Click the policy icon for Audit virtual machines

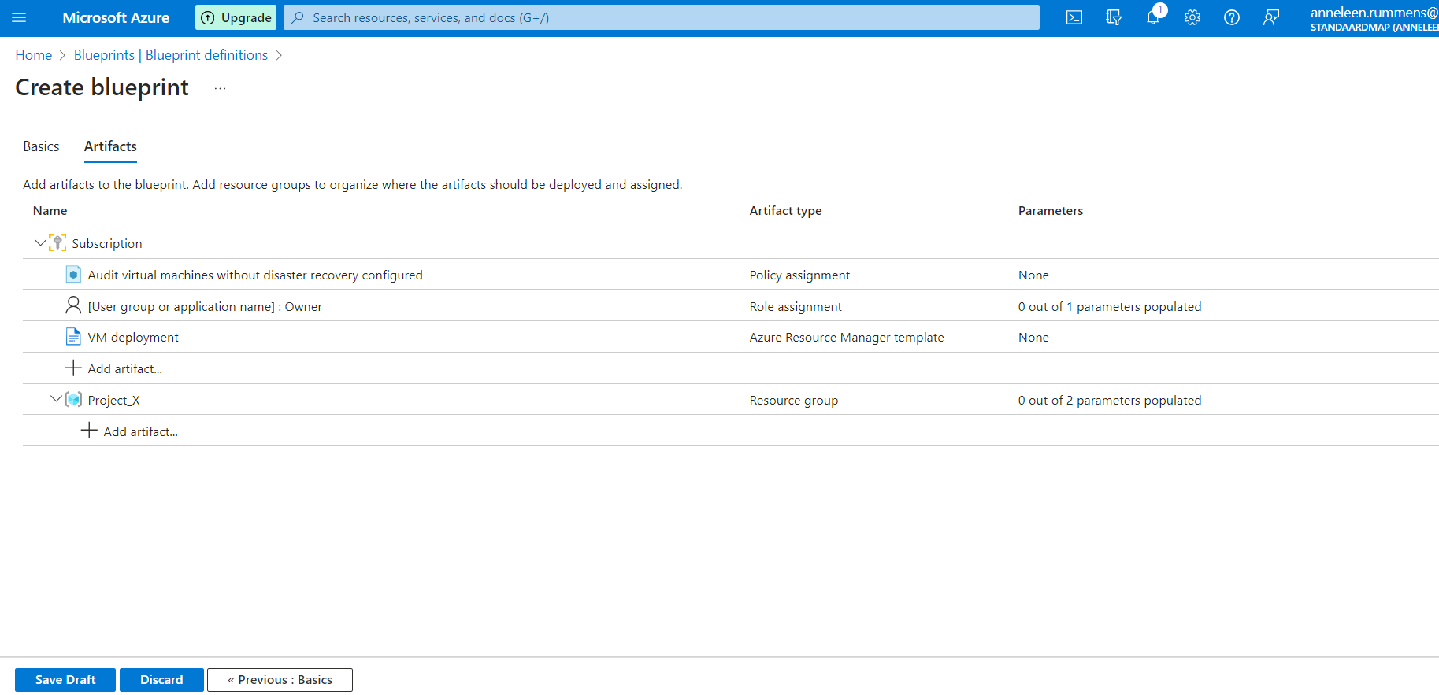(73, 274)
